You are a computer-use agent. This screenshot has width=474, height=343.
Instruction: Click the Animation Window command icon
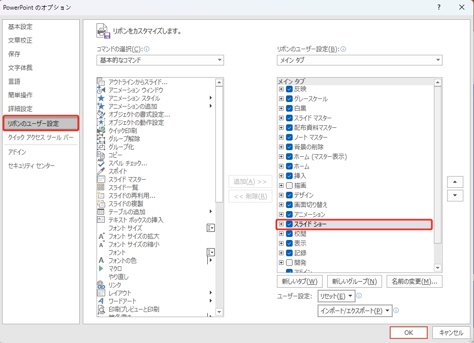[x=101, y=90]
